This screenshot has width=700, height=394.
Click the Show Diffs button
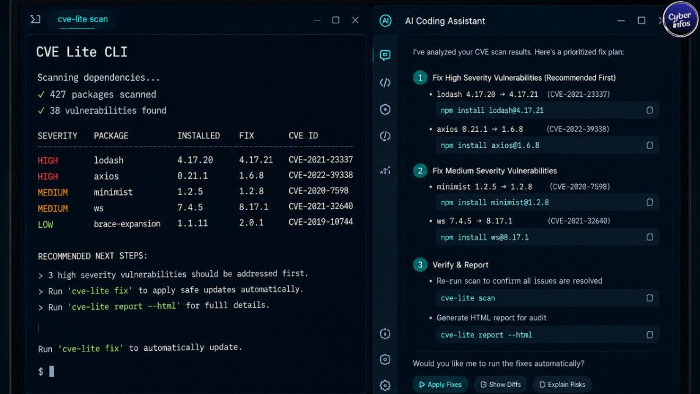(500, 384)
